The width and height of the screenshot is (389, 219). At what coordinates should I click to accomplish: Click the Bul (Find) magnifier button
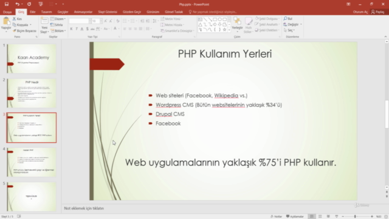pos(288,19)
